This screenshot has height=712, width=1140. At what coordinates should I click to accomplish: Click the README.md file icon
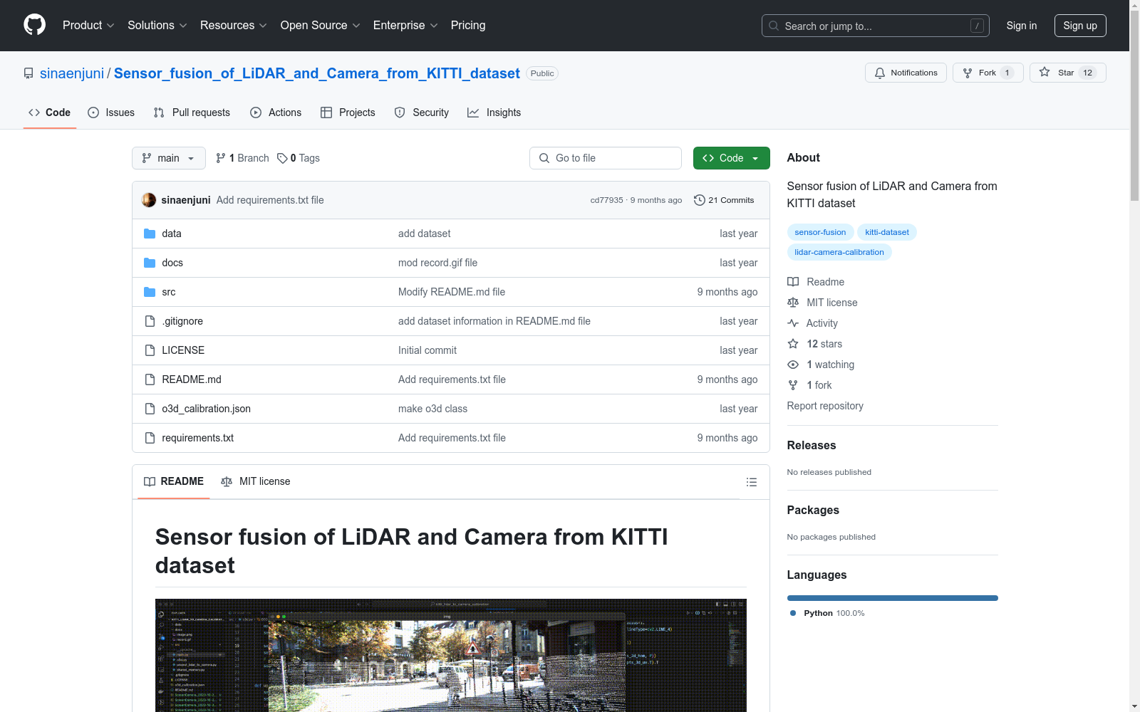pyautogui.click(x=150, y=379)
